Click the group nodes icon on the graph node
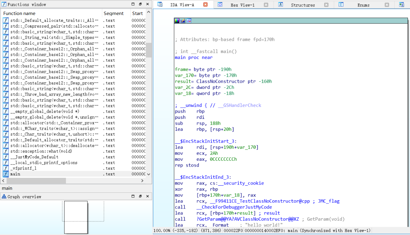410x235 pixels. coord(189,21)
